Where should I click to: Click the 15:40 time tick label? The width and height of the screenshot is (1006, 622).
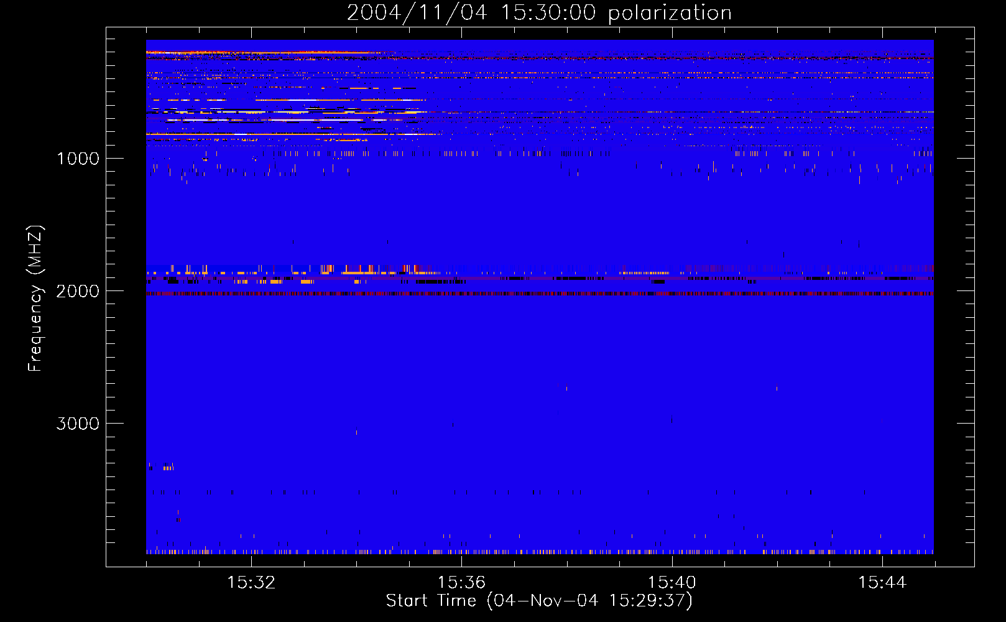671,583
